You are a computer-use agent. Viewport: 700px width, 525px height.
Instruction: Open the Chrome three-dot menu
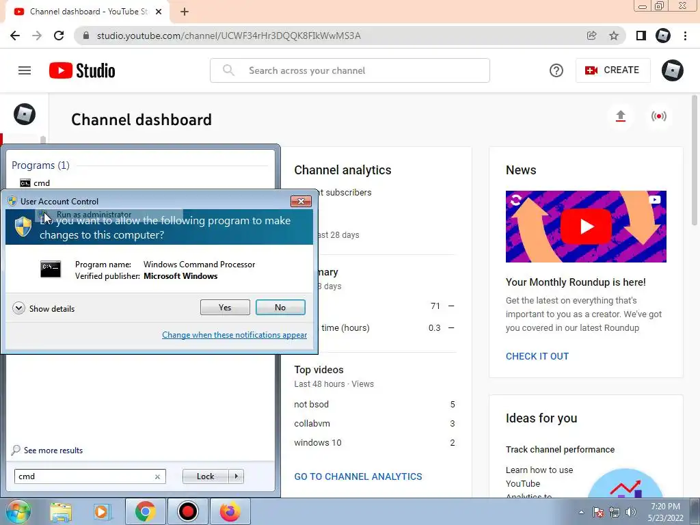(685, 36)
